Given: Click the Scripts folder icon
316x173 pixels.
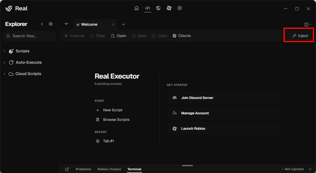Looking at the screenshot, I should (11, 51).
